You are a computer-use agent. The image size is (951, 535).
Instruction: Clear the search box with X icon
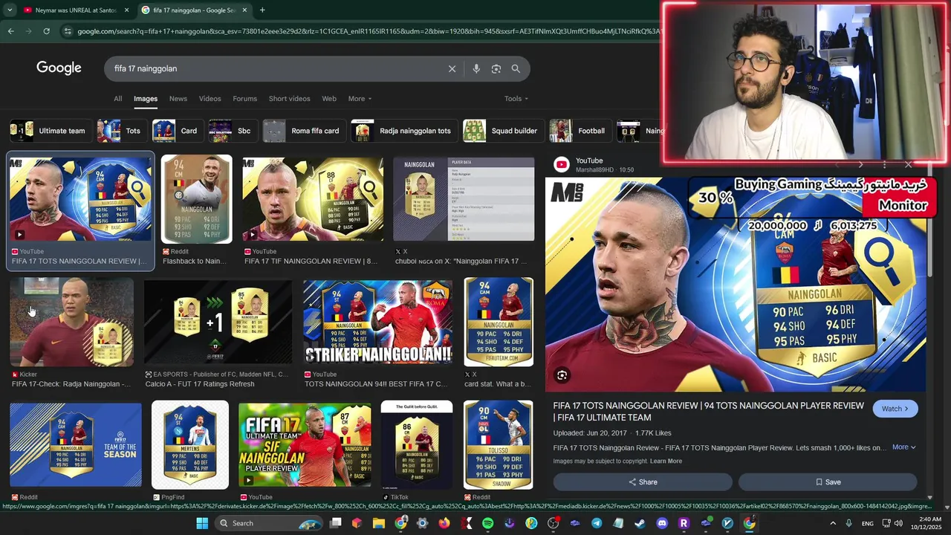click(452, 68)
